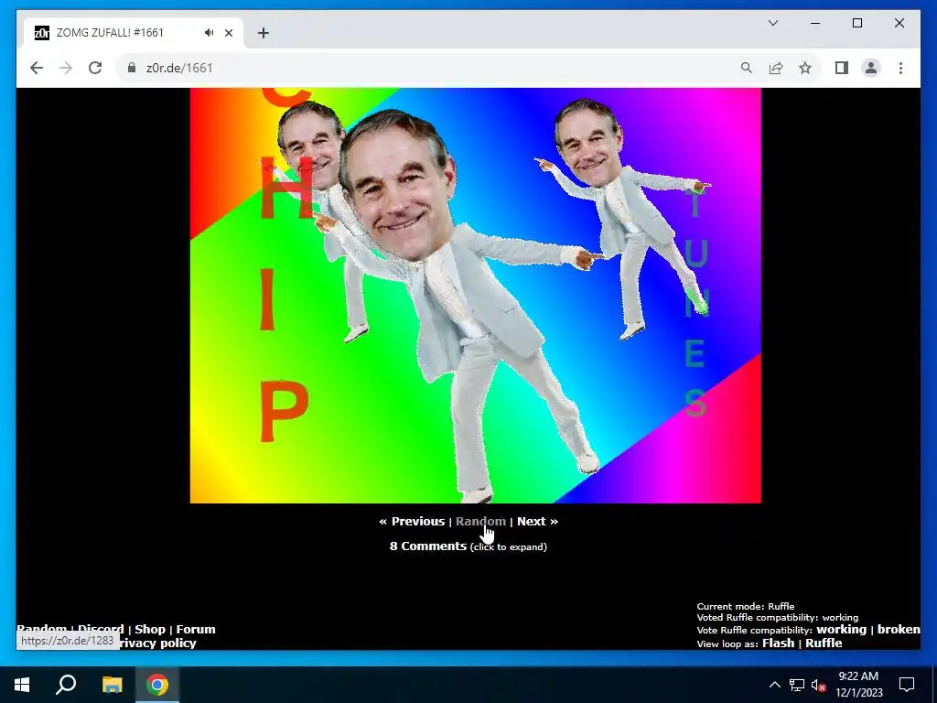Open the Chrome three-dot menu

click(900, 68)
